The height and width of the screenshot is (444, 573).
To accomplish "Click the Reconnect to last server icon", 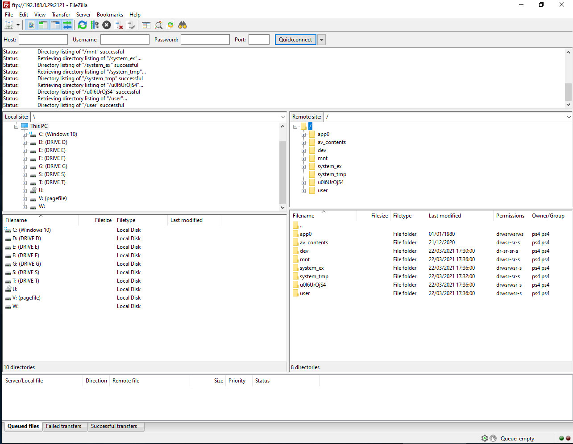I will [131, 25].
